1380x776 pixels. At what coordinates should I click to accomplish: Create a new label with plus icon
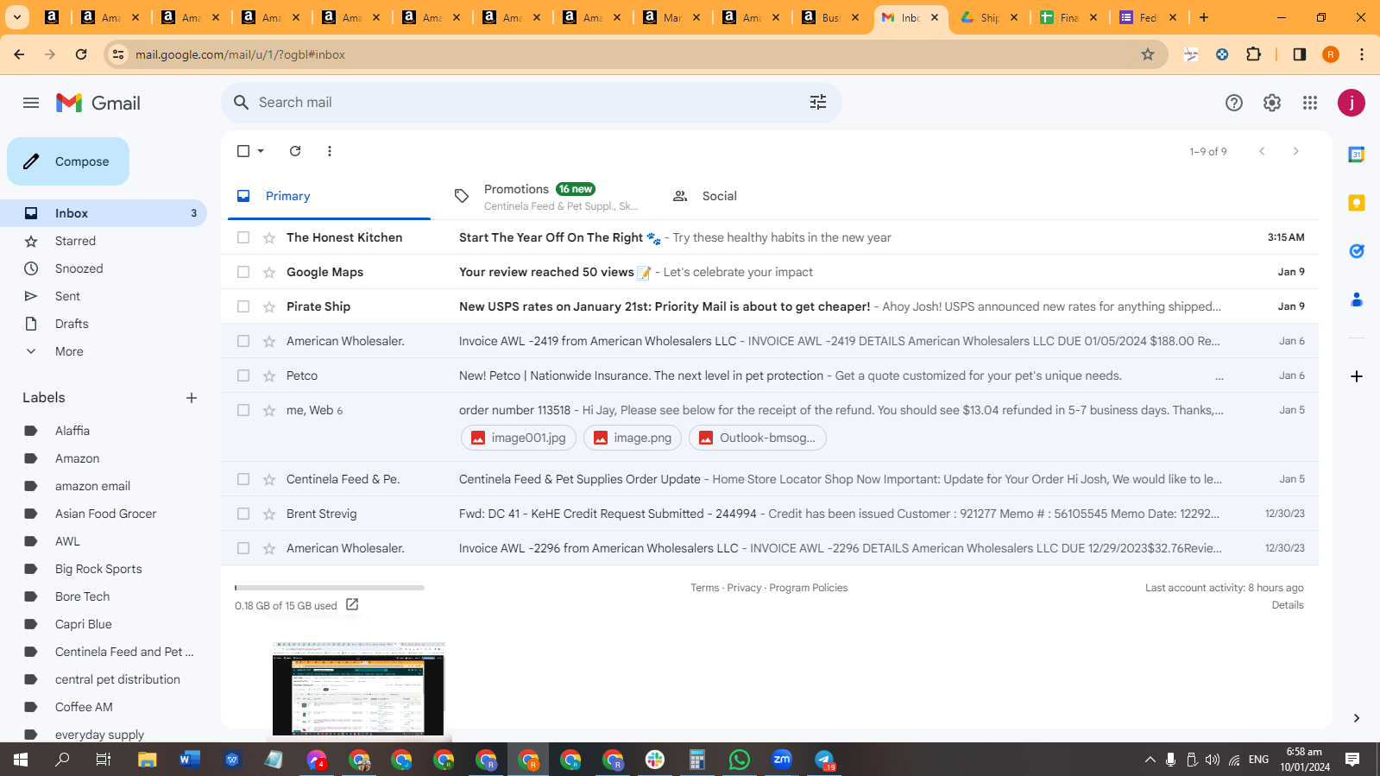click(x=192, y=398)
